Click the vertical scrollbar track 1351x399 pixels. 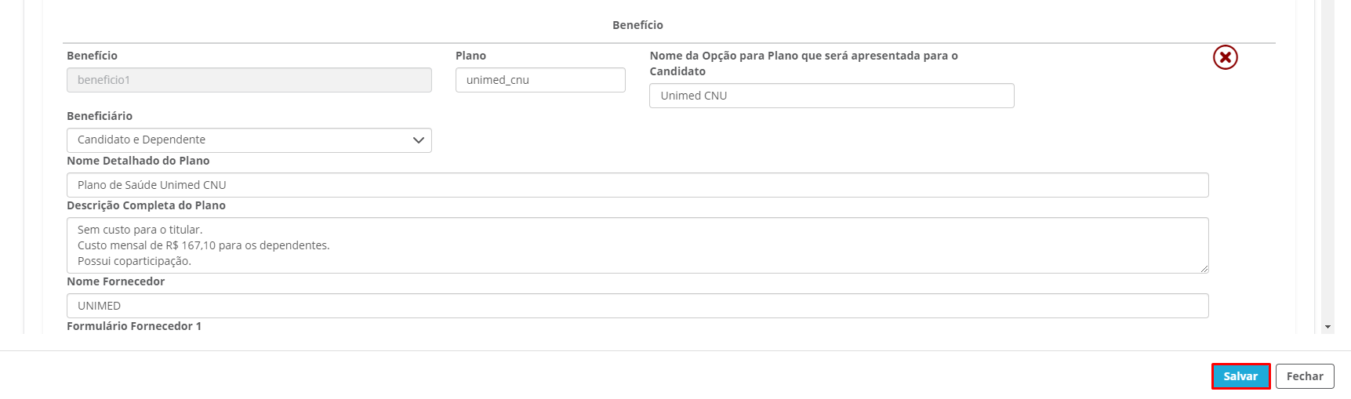click(1327, 157)
